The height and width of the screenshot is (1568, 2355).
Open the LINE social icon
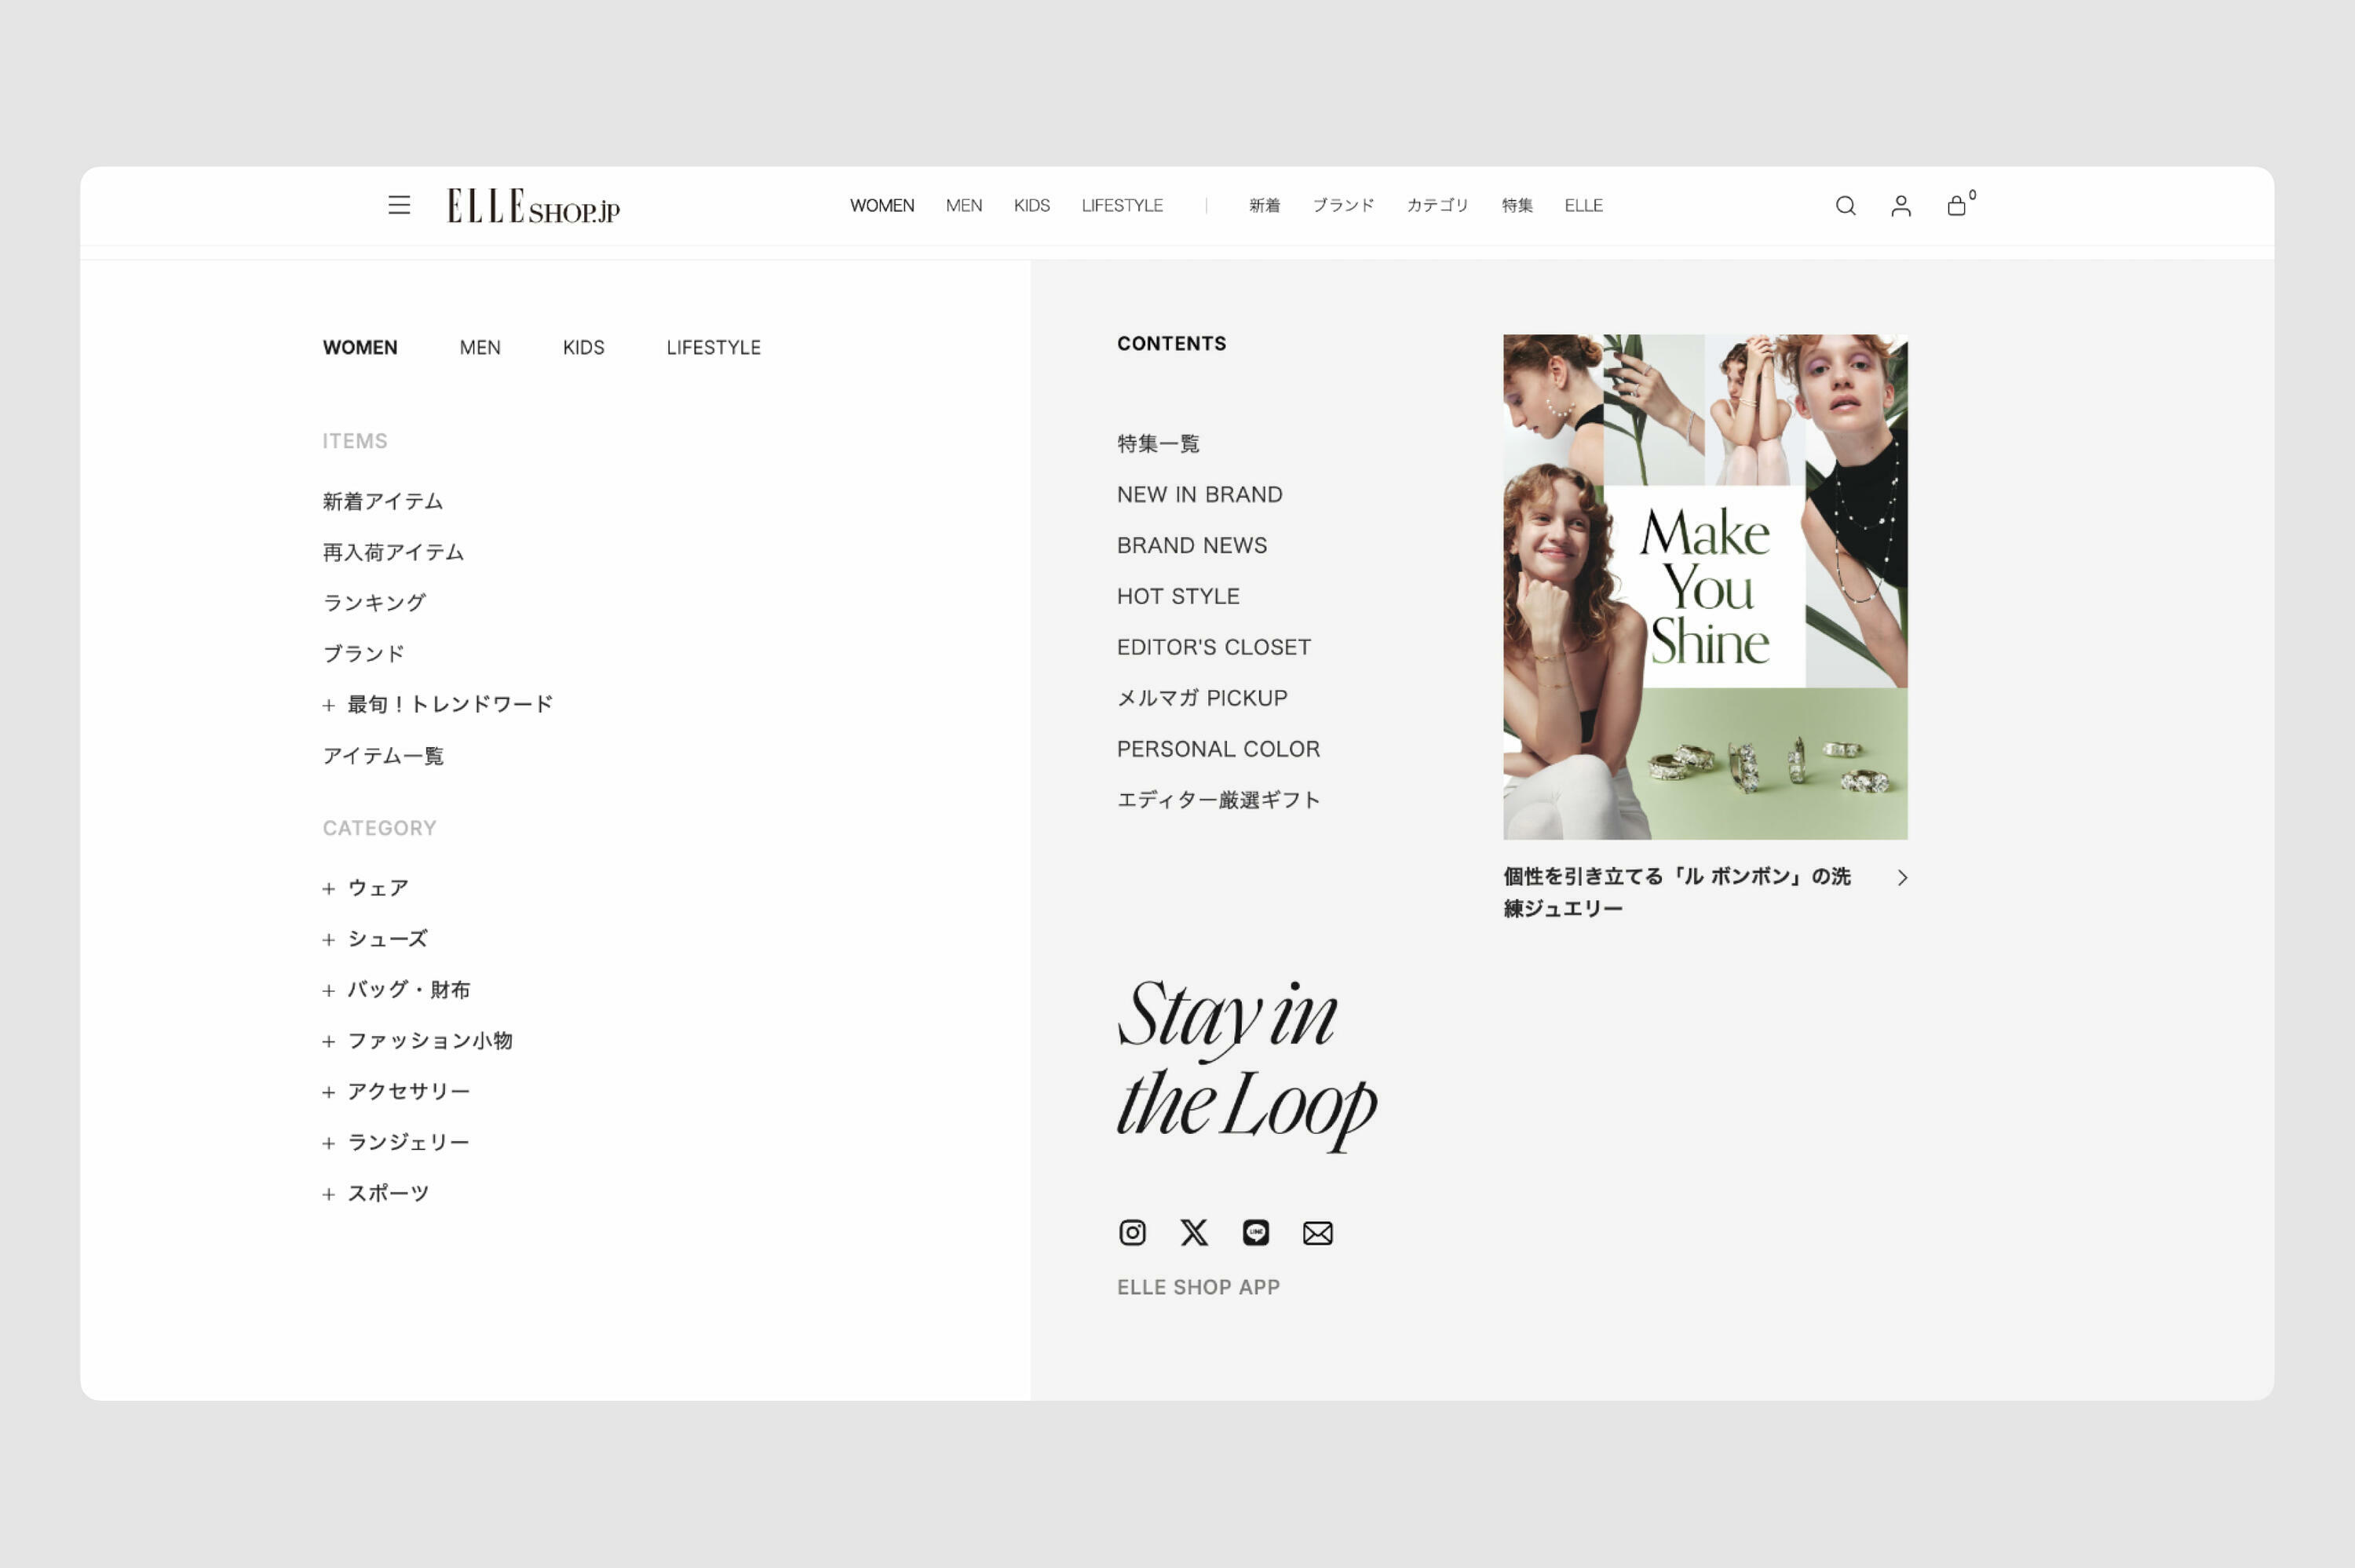pos(1256,1232)
